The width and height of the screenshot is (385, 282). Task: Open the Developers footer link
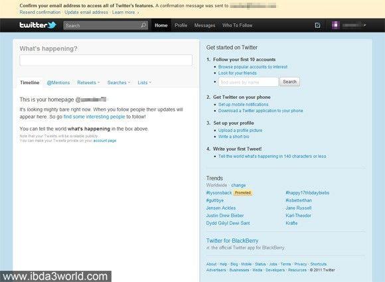point(275,270)
